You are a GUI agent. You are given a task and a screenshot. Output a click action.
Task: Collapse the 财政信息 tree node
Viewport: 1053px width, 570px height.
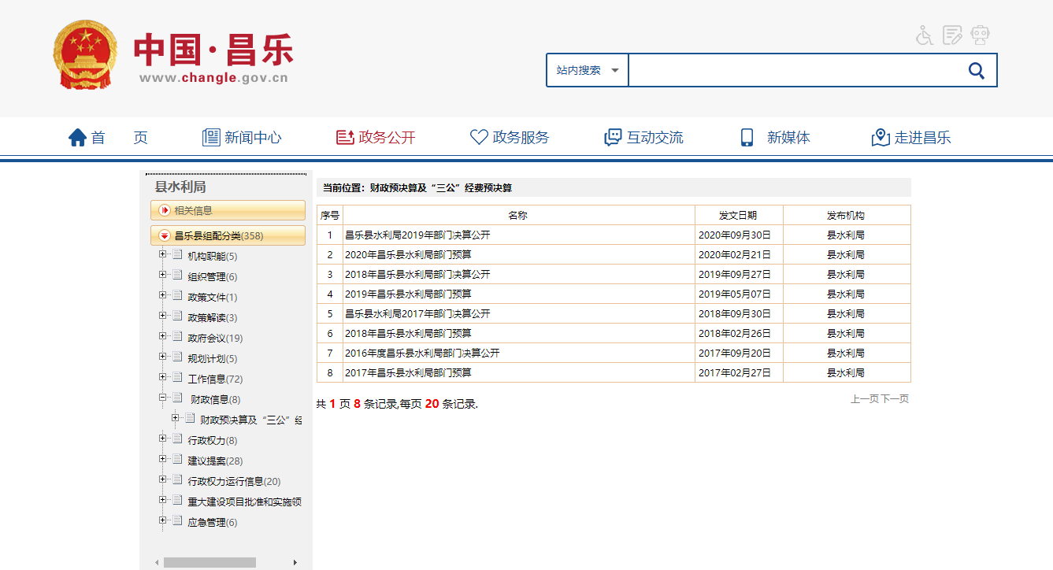(163, 398)
